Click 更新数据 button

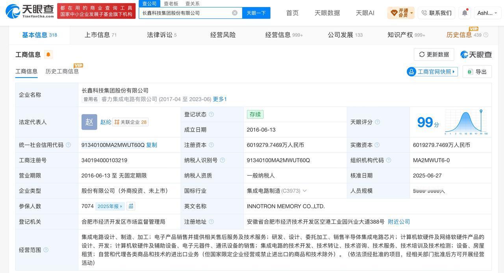434,54
